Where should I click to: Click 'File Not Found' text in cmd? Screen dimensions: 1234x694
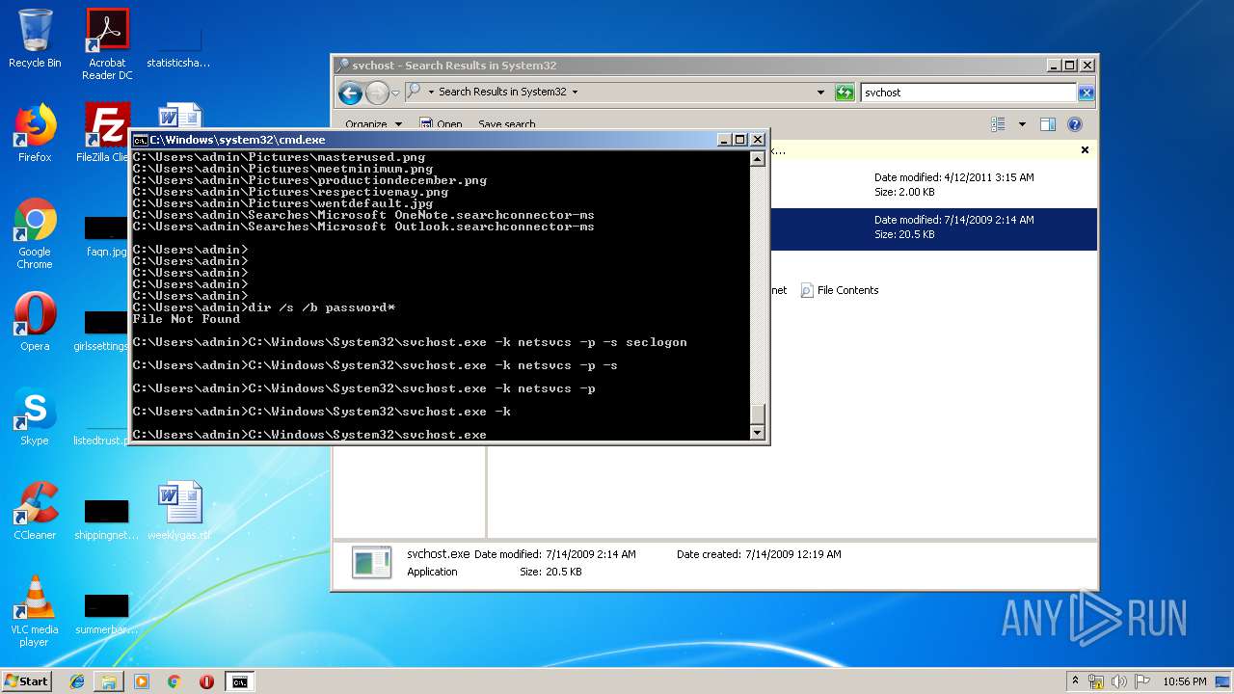(x=186, y=319)
